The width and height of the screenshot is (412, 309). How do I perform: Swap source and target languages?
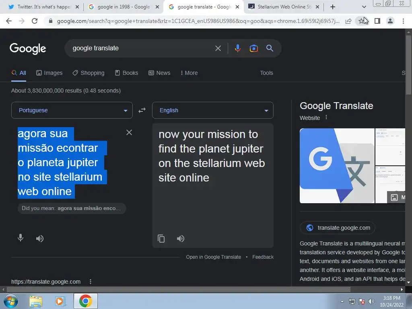(142, 110)
